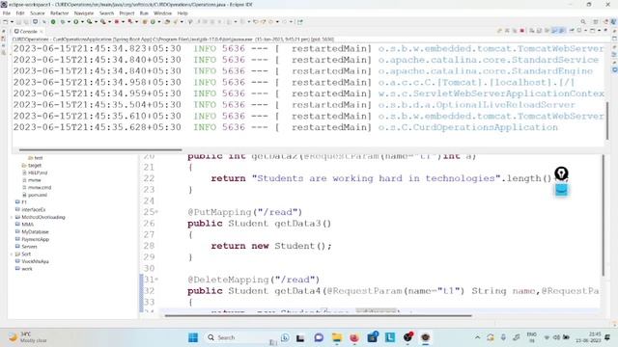
Task: Open the Open Console dropdown arrow
Action: point(600,30)
